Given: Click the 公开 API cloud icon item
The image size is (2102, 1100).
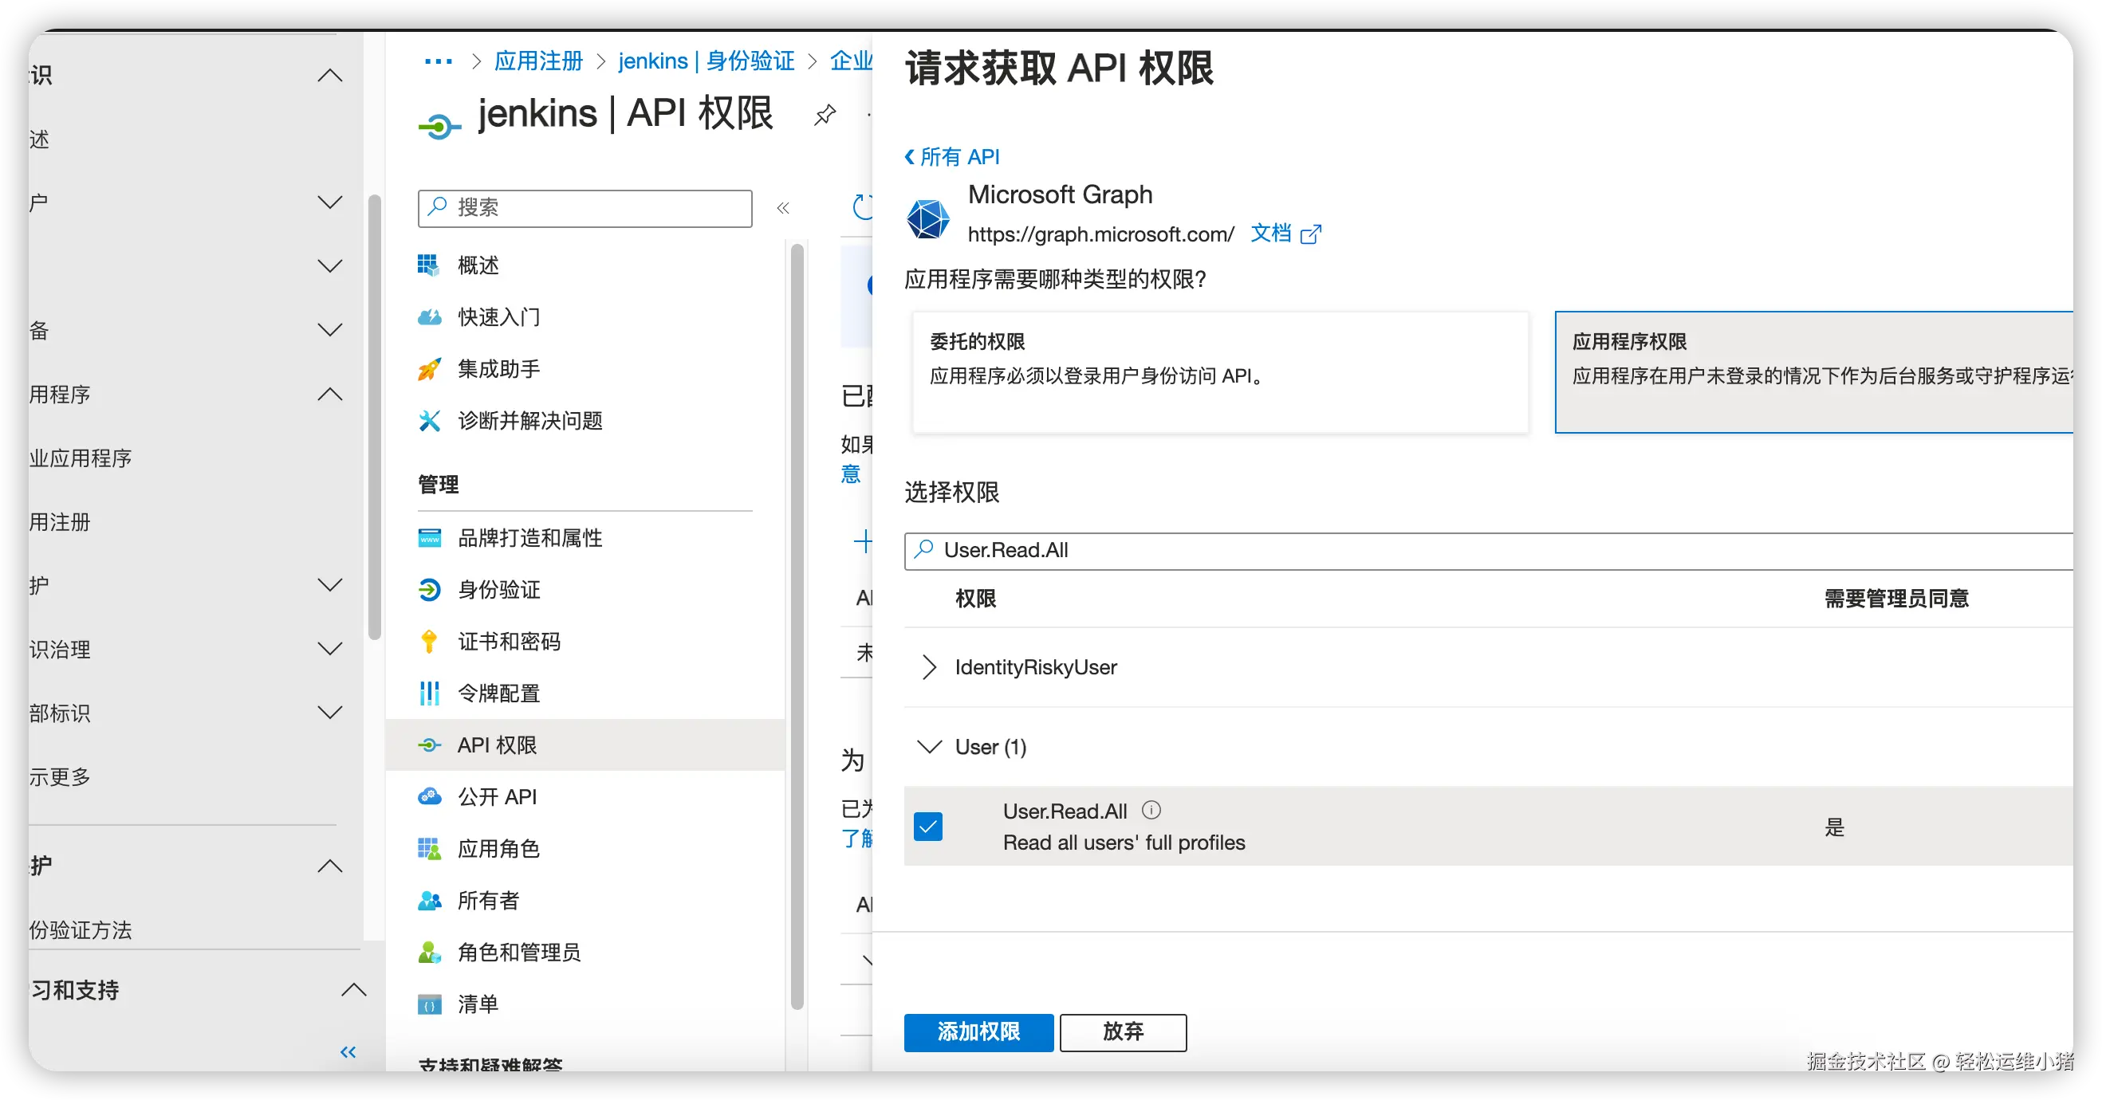Looking at the screenshot, I should (429, 796).
